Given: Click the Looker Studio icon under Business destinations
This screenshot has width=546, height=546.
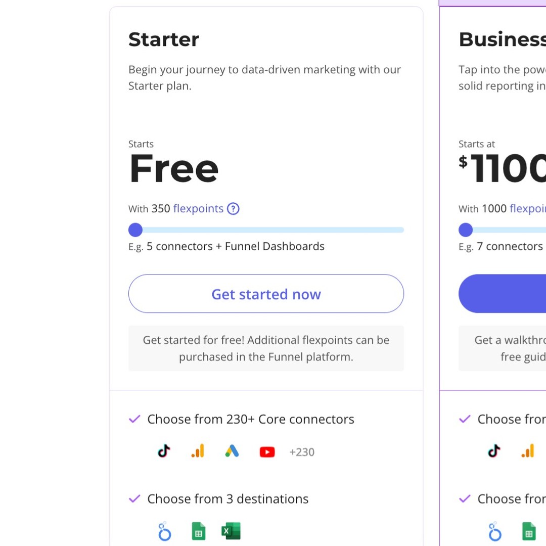Looking at the screenshot, I should [x=494, y=531].
